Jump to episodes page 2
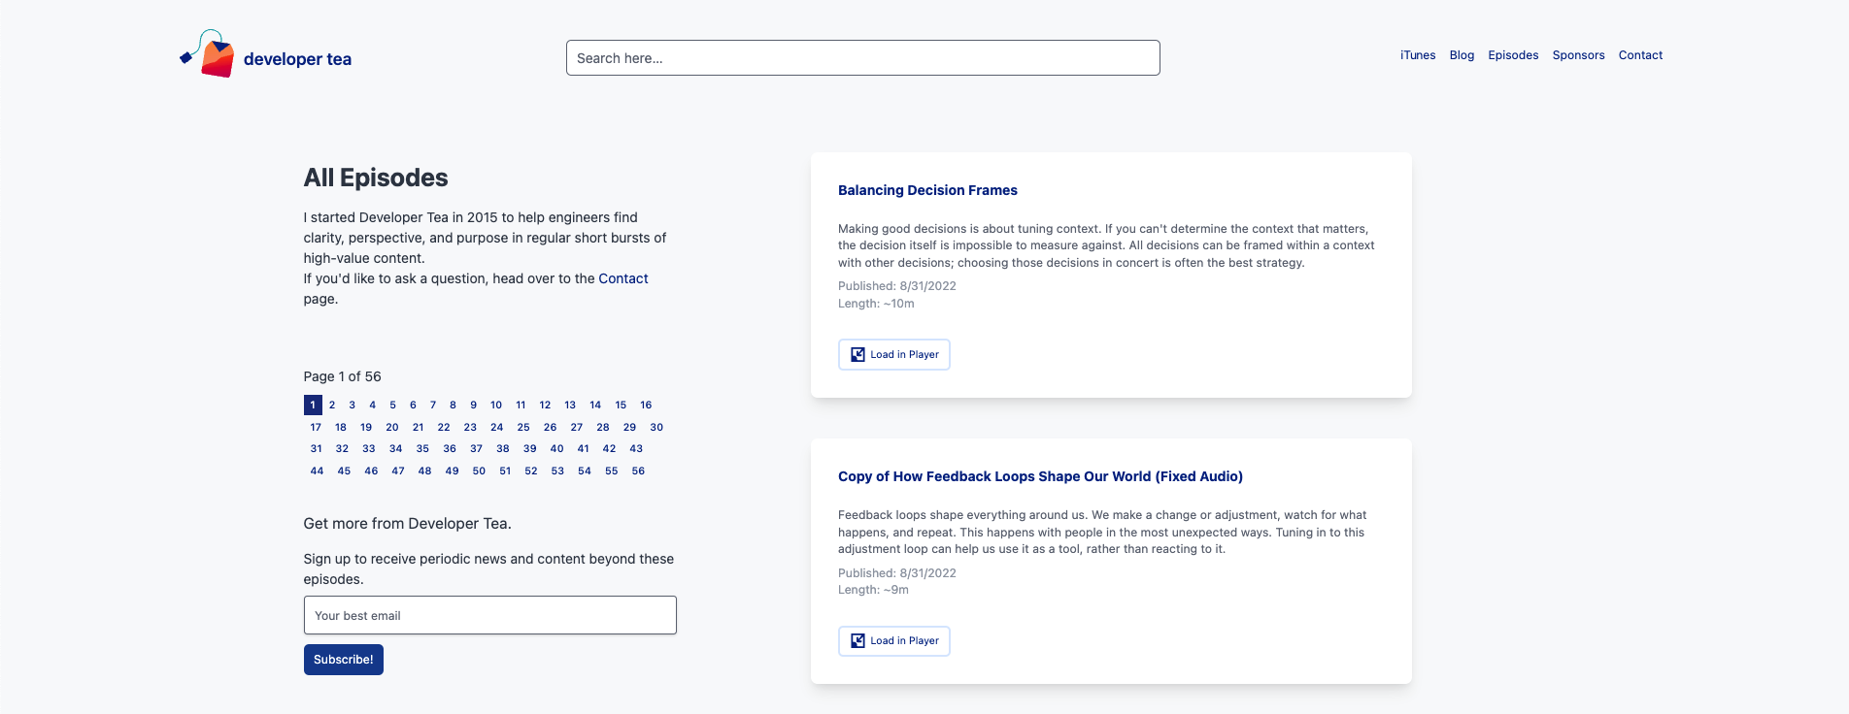 pos(332,405)
